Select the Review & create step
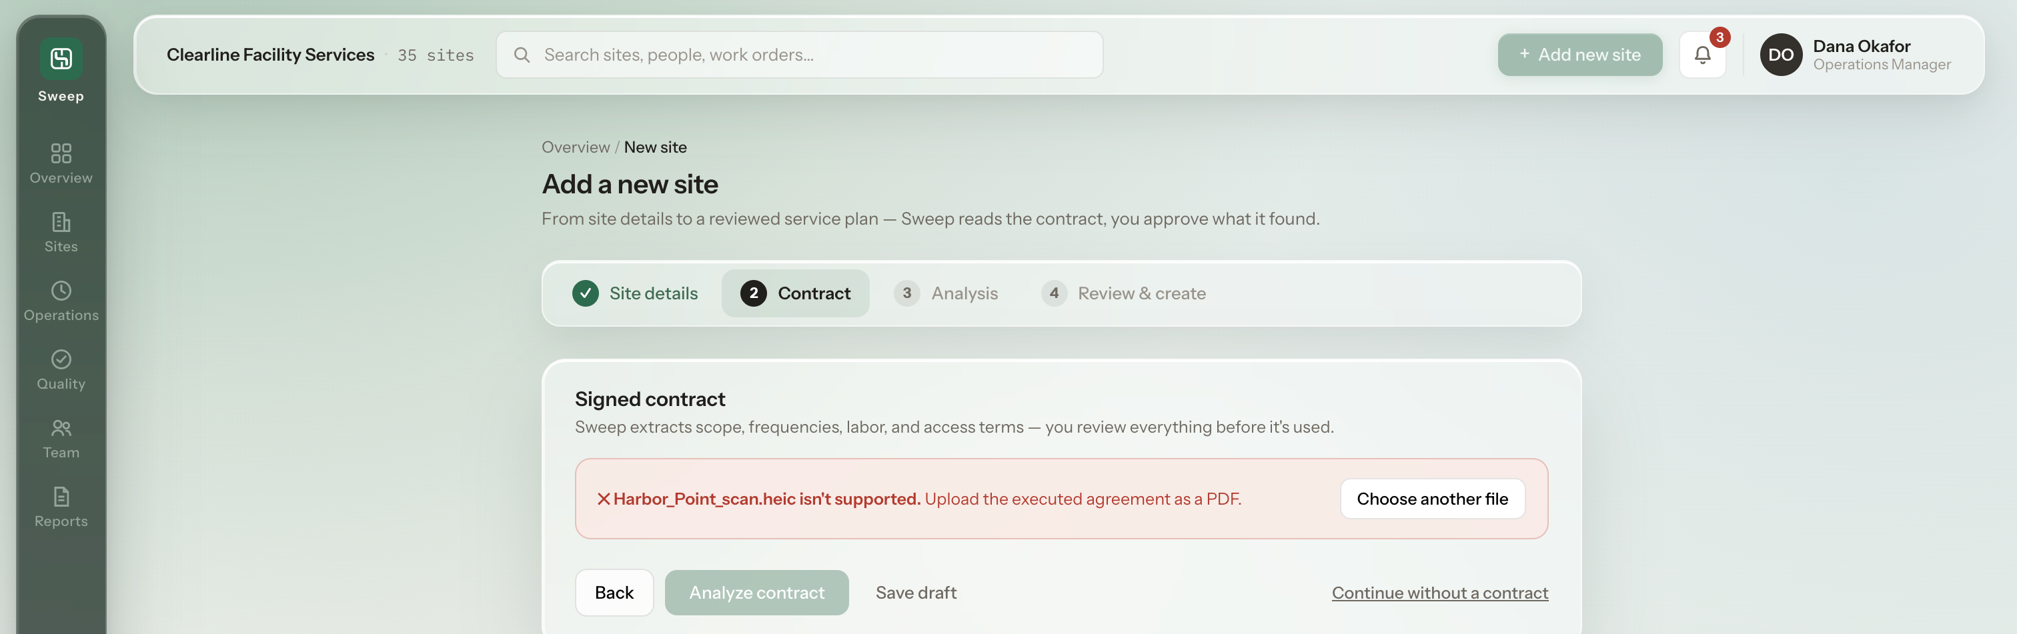 tap(1123, 293)
